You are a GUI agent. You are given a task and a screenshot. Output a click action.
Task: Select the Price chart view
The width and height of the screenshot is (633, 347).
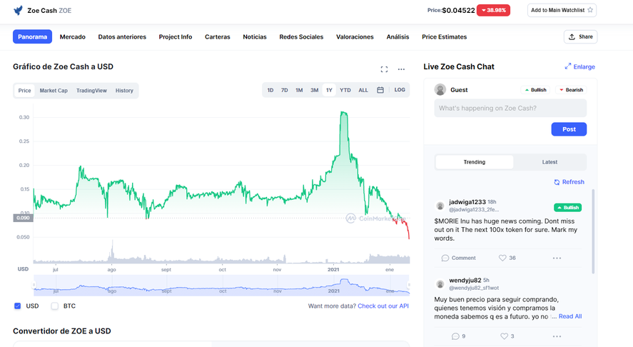(24, 91)
